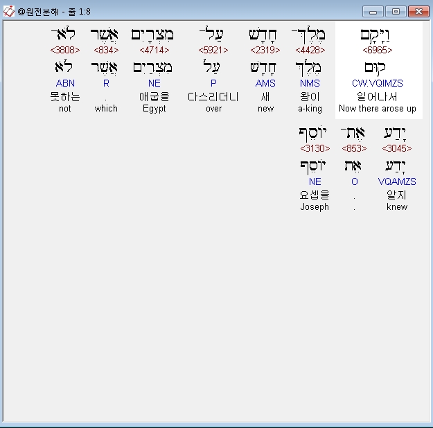Click the Hebrew word above <834>
Screen dimensions: 433x428
coord(105,35)
